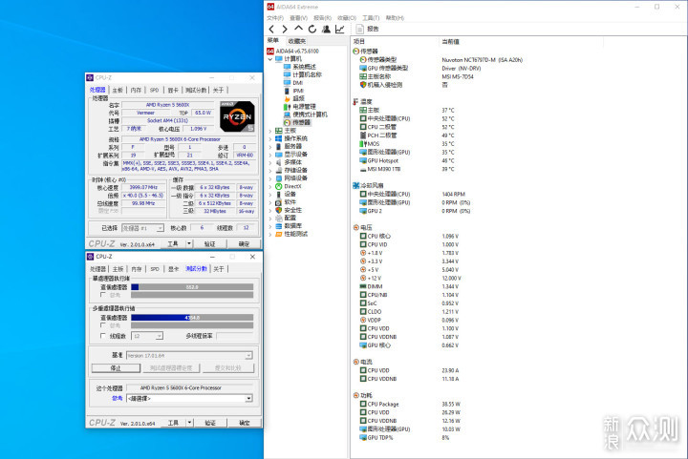Open 工具 dropdown arrow in CPU-Z processor window
The width and height of the screenshot is (688, 459).
pyautogui.click(x=189, y=244)
